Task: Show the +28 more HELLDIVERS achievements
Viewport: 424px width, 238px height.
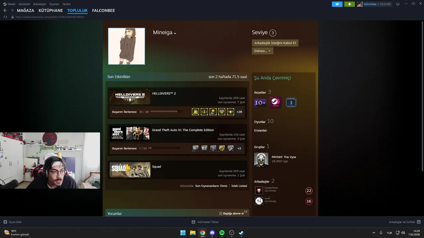Action: [x=239, y=112]
